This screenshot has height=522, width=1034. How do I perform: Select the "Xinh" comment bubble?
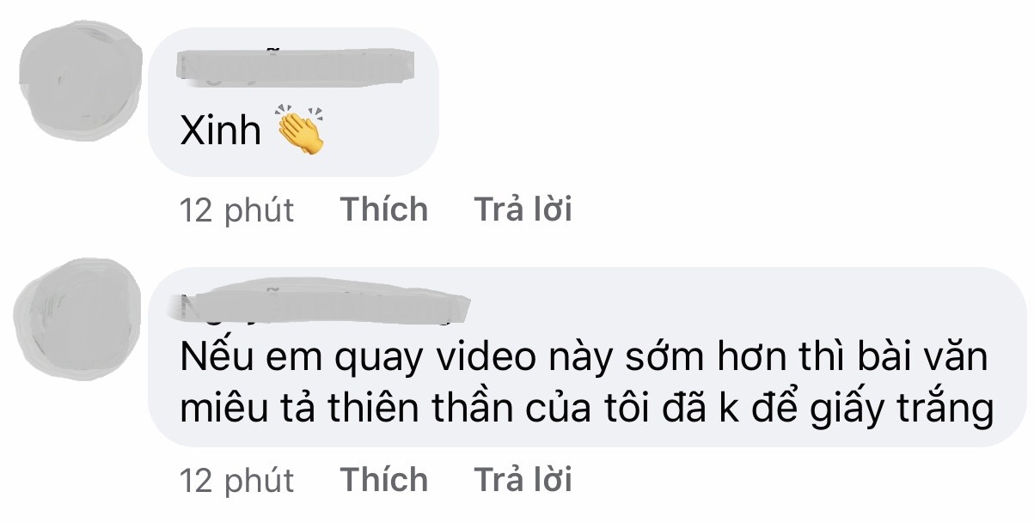point(294,102)
